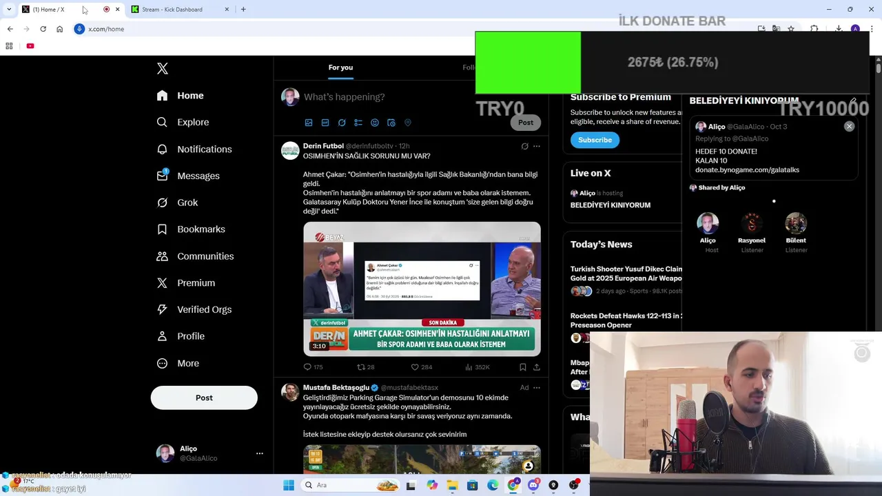View analytics of Derin Futbol post (352K)
This screenshot has height=496, width=882.
tap(478, 367)
